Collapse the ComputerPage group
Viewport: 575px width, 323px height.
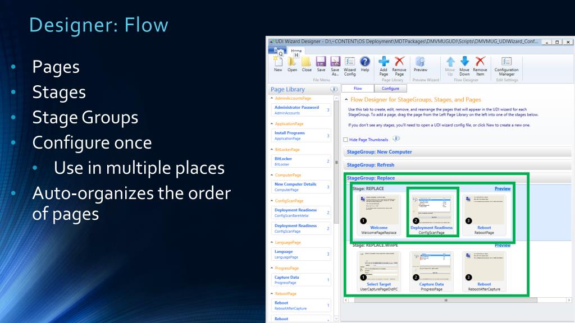(272, 175)
